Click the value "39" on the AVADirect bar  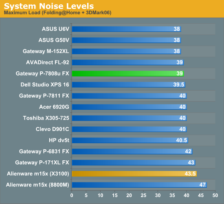pos(180,62)
